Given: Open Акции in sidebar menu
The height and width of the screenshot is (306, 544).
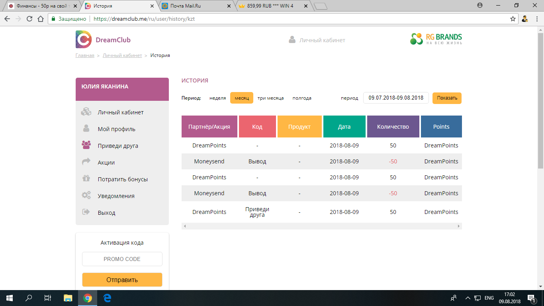Looking at the screenshot, I should pyautogui.click(x=106, y=163).
